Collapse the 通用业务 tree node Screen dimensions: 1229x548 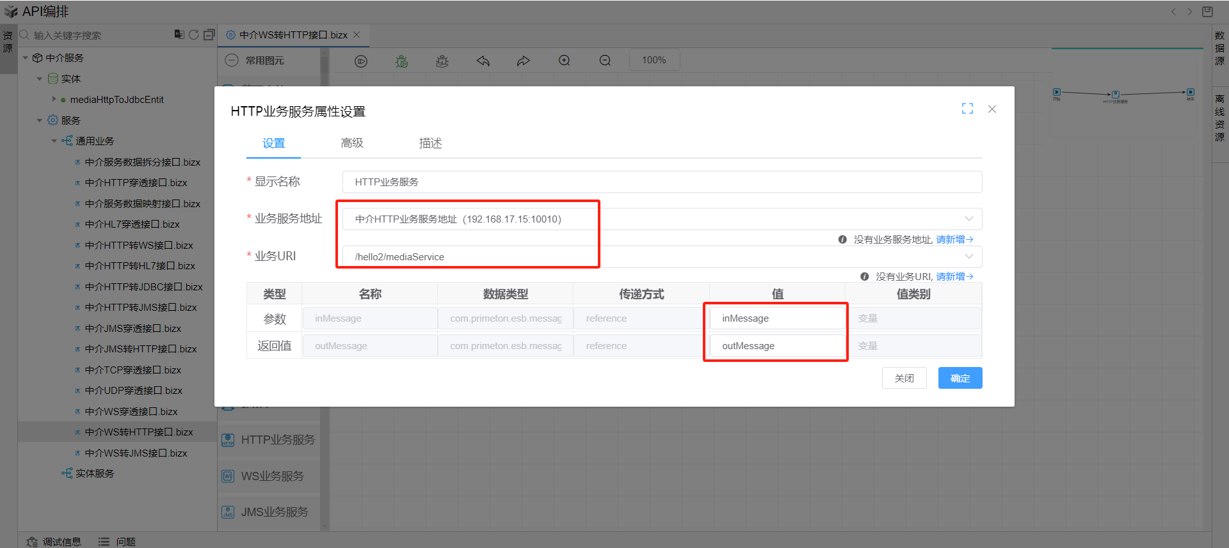pos(54,141)
